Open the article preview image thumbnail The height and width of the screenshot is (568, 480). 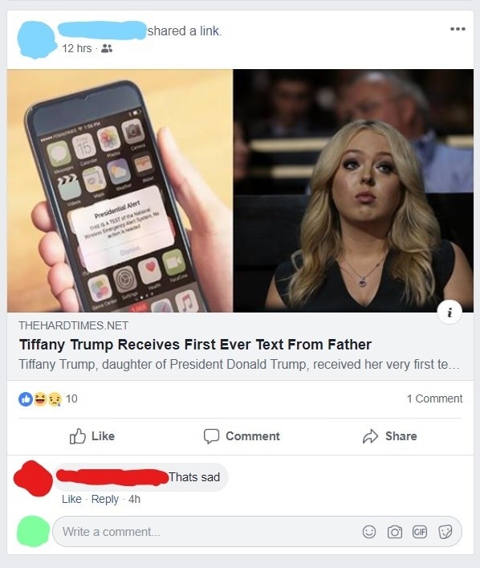click(x=240, y=190)
